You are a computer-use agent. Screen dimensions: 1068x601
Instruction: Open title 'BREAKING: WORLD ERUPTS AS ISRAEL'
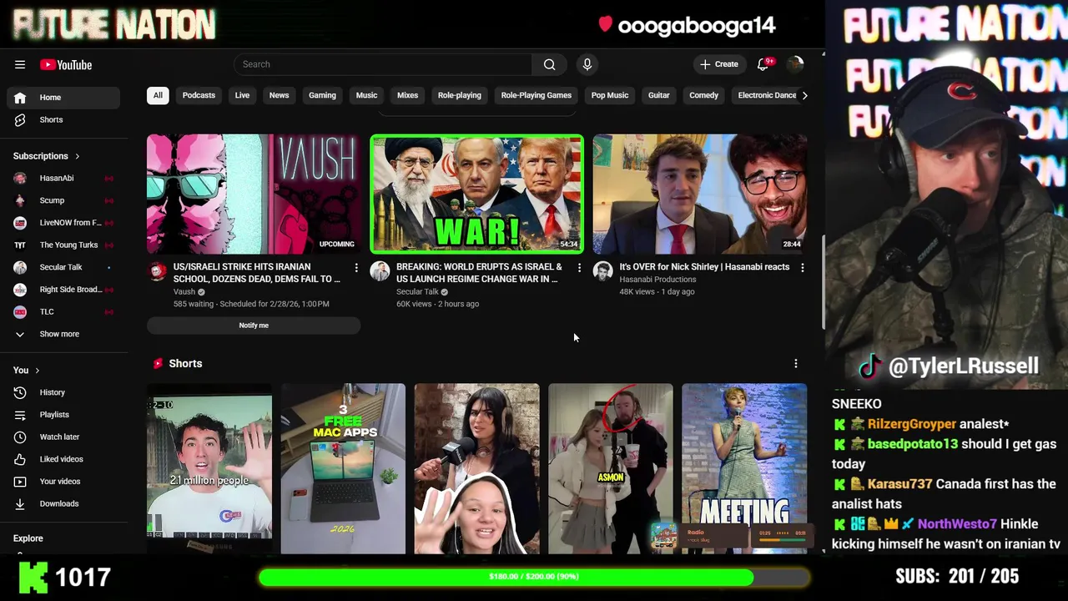pos(479,273)
